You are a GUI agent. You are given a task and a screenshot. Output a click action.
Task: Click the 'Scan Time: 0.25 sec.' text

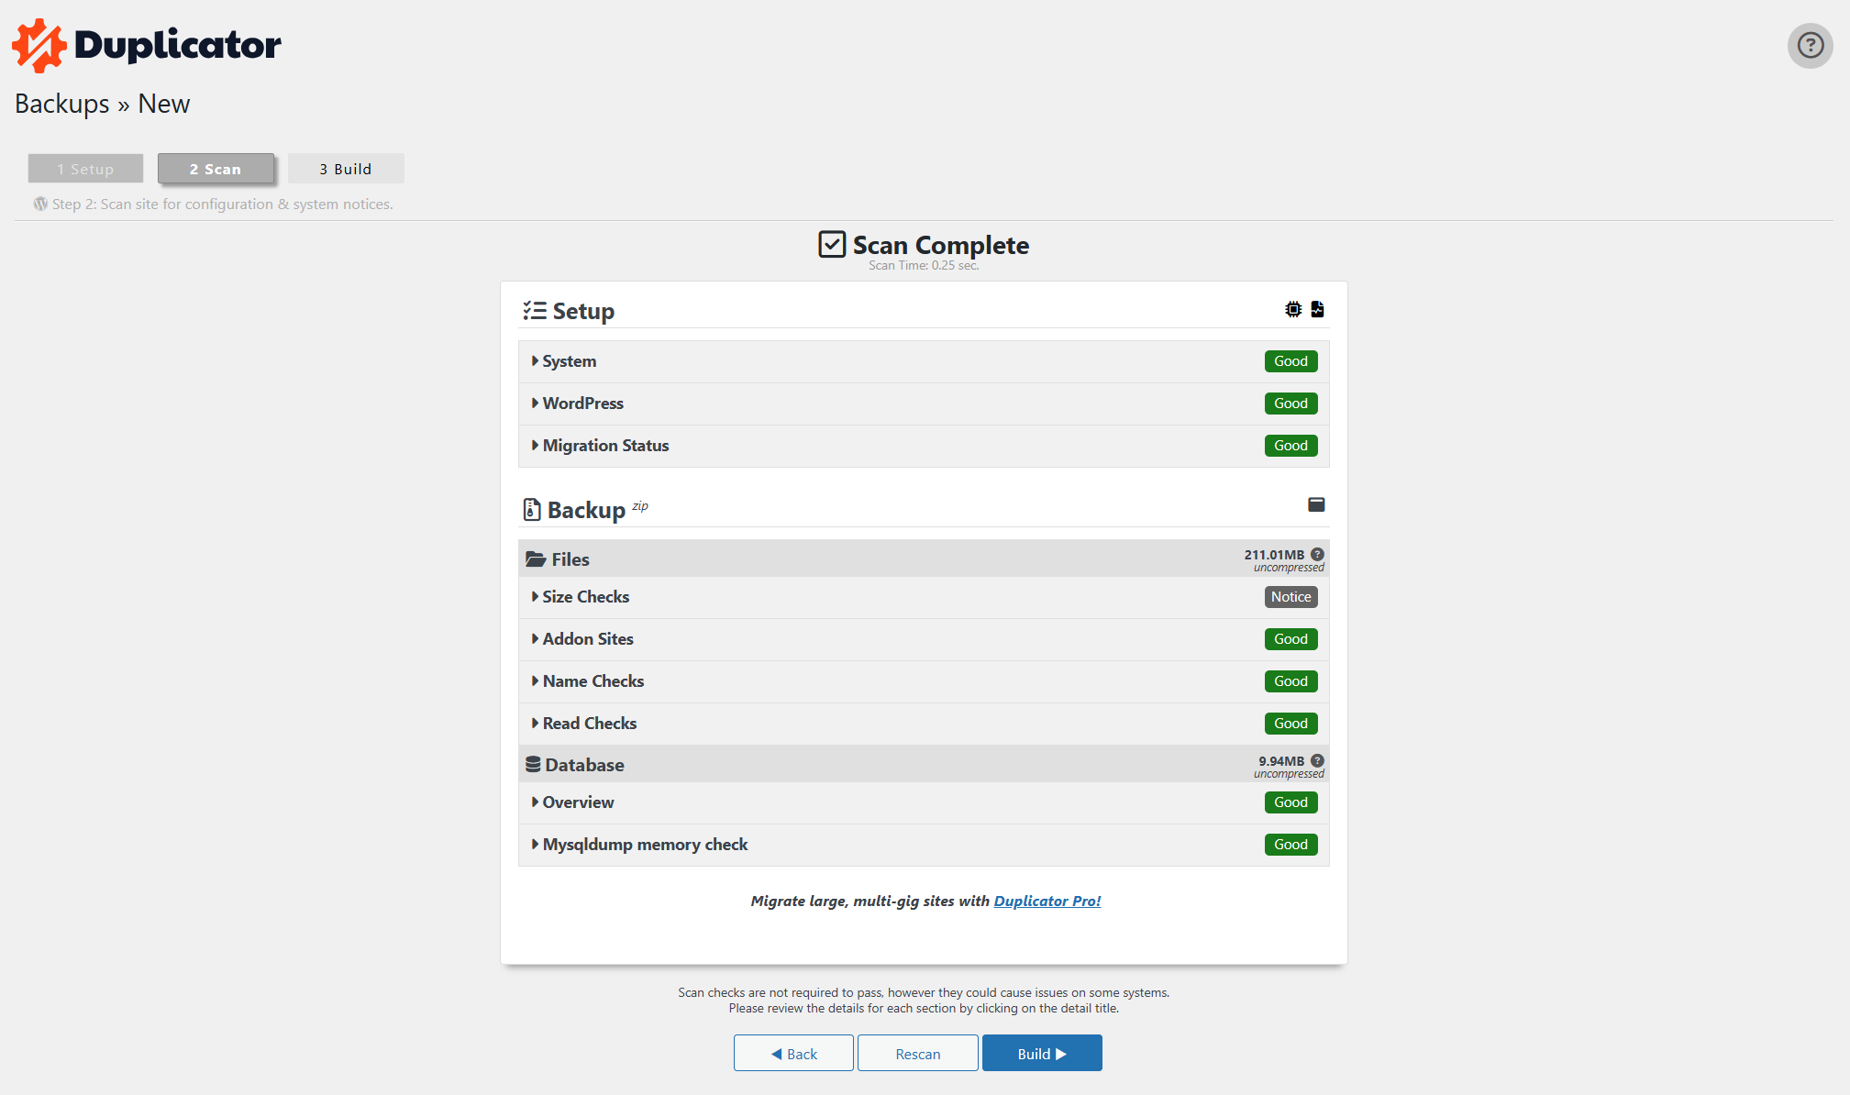point(924,266)
